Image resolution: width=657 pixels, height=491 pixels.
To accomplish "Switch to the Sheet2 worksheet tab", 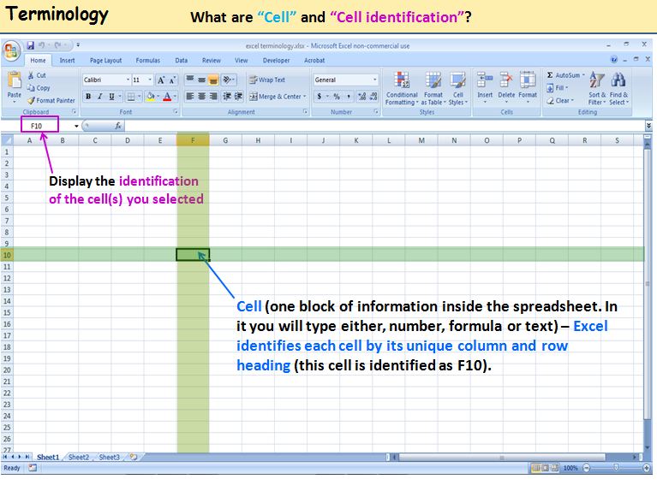I will [78, 458].
